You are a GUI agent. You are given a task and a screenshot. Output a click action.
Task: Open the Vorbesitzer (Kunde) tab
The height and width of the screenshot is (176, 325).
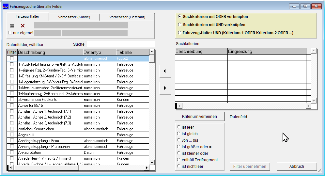74,17
